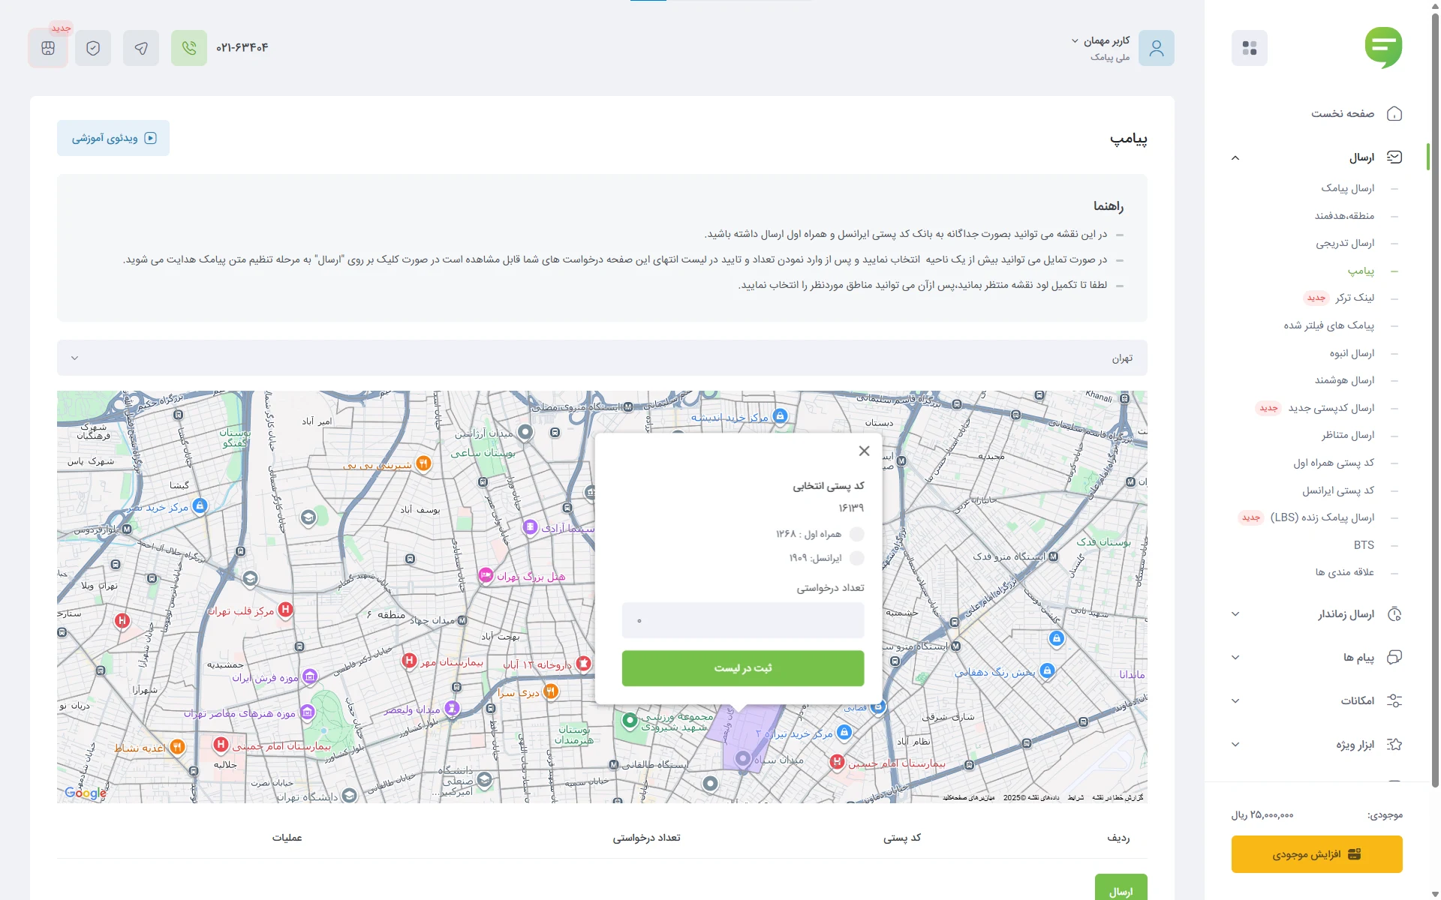Screen dimensions: 1441x900
Task: Click the ویدئوی آموزشی tutorial video button
Action: coord(113,138)
